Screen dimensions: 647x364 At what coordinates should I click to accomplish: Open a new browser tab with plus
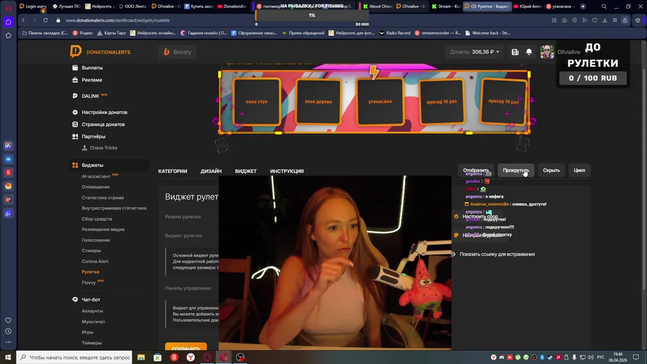pyautogui.click(x=583, y=7)
